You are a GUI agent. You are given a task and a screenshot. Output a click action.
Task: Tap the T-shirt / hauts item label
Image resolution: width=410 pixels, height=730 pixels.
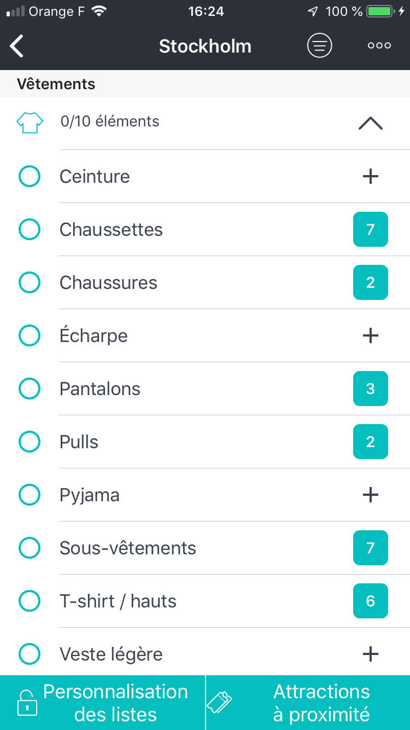coord(118,601)
